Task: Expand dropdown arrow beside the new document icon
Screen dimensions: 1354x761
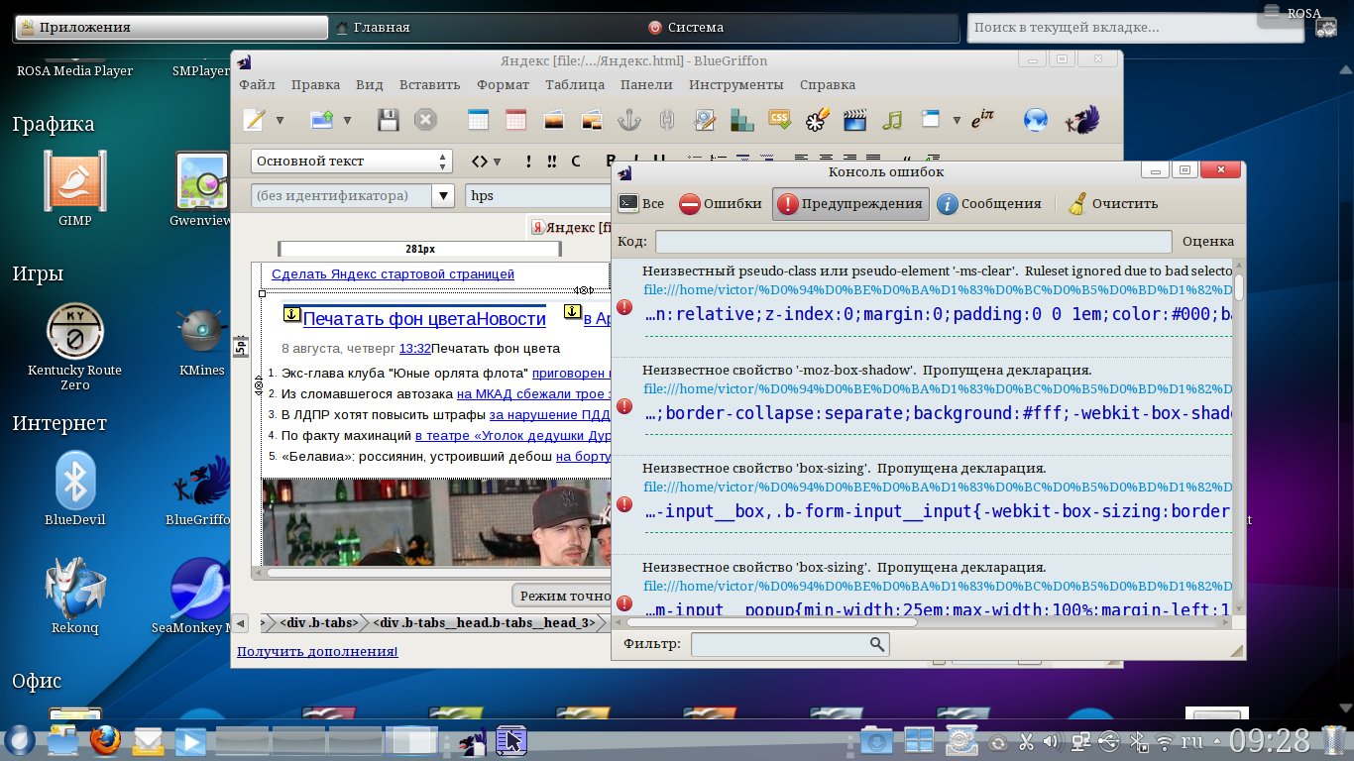Action: click(x=280, y=121)
